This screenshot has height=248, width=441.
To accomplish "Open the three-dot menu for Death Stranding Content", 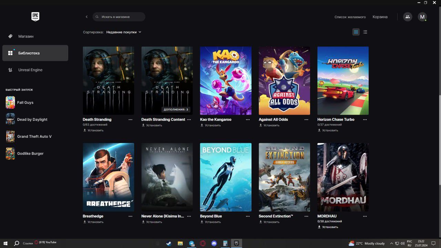I will (189, 120).
